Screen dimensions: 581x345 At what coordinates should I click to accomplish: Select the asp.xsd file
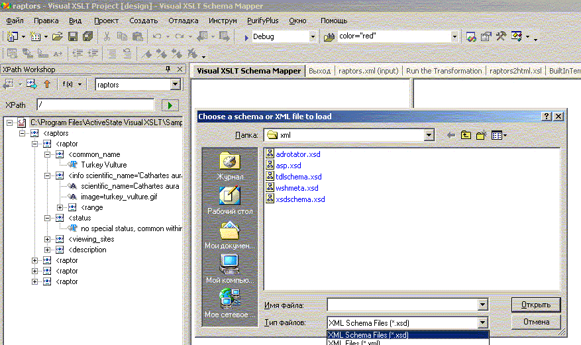[x=284, y=166]
